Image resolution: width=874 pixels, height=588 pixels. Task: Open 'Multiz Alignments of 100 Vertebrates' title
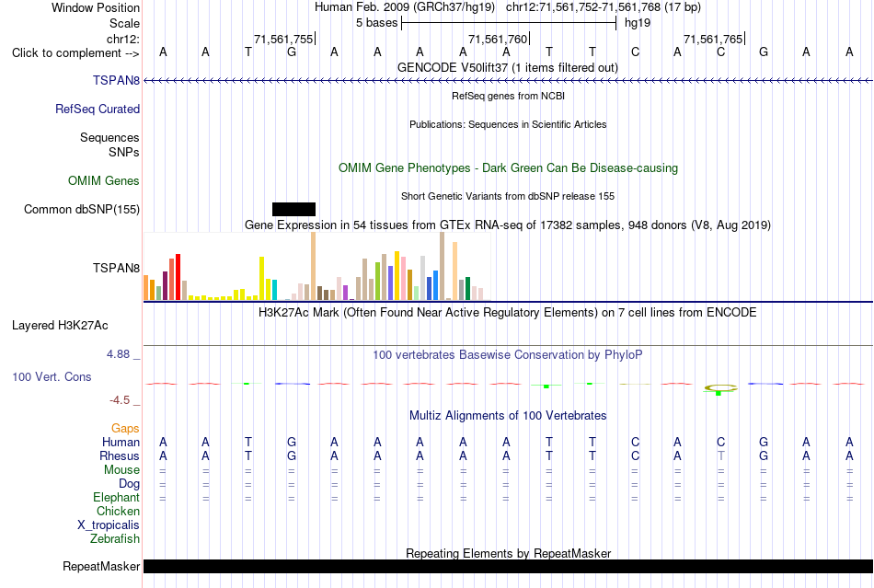pos(508,415)
